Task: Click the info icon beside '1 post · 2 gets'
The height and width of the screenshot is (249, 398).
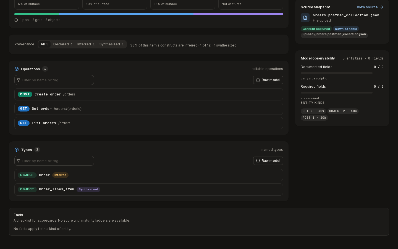Action: pyautogui.click(x=16, y=20)
